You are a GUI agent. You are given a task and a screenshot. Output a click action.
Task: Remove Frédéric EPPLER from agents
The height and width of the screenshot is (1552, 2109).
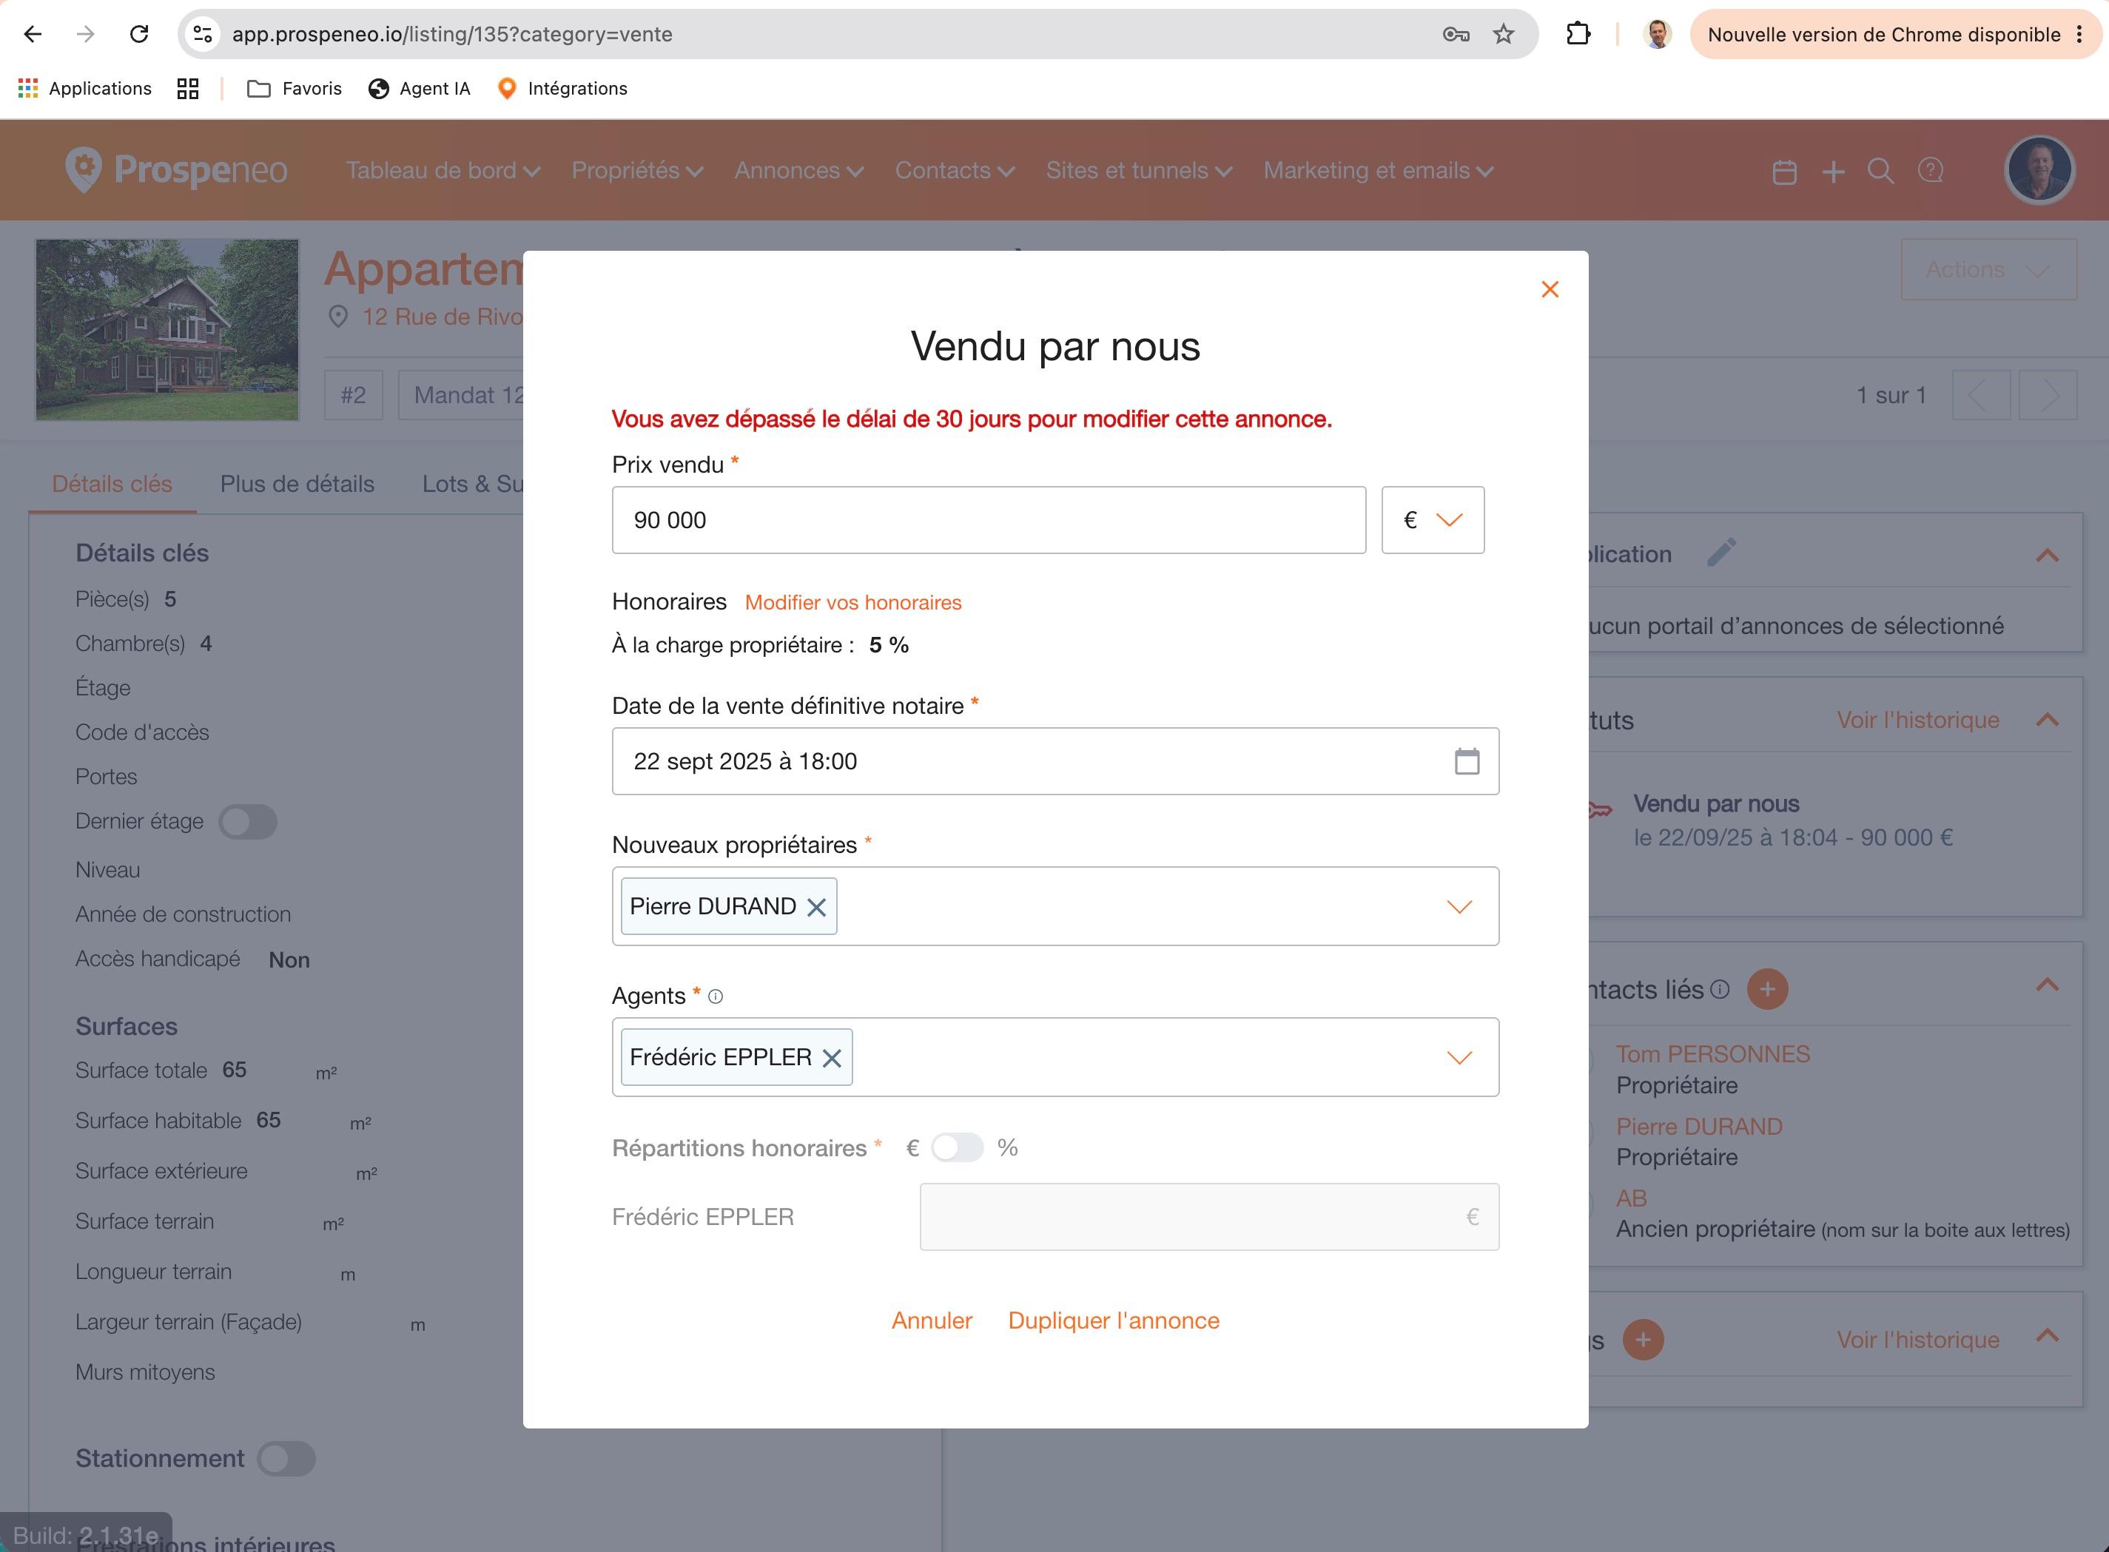pyautogui.click(x=832, y=1059)
